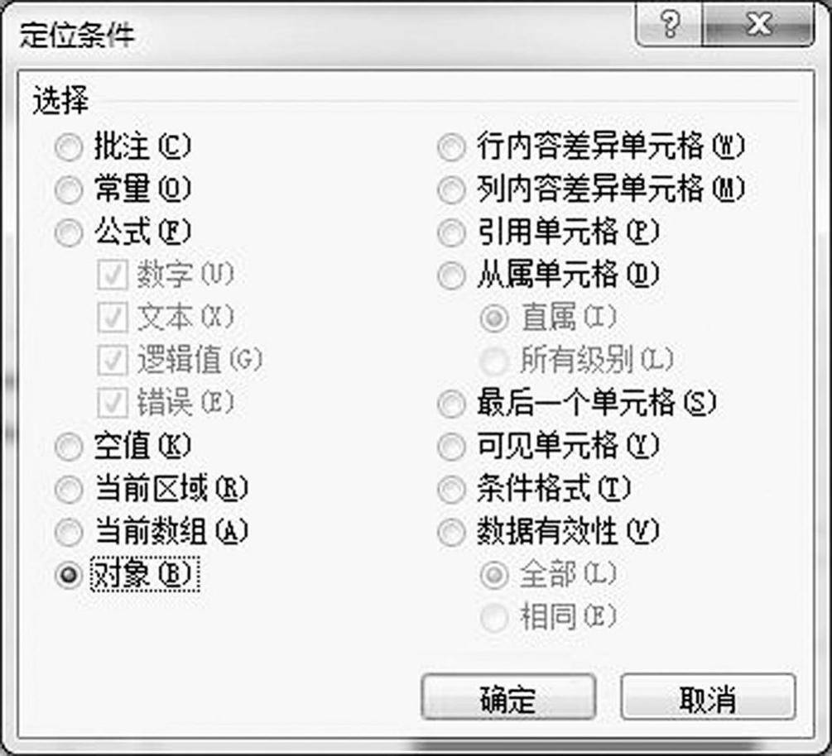Screen dimensions: 832x756
Task: Toggle the 数字 checkbox
Action: pos(111,275)
